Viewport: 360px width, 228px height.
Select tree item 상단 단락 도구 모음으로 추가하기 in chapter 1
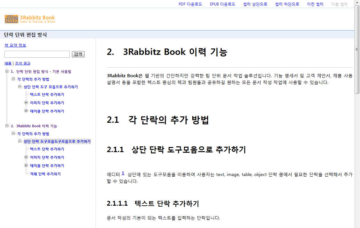51,87
